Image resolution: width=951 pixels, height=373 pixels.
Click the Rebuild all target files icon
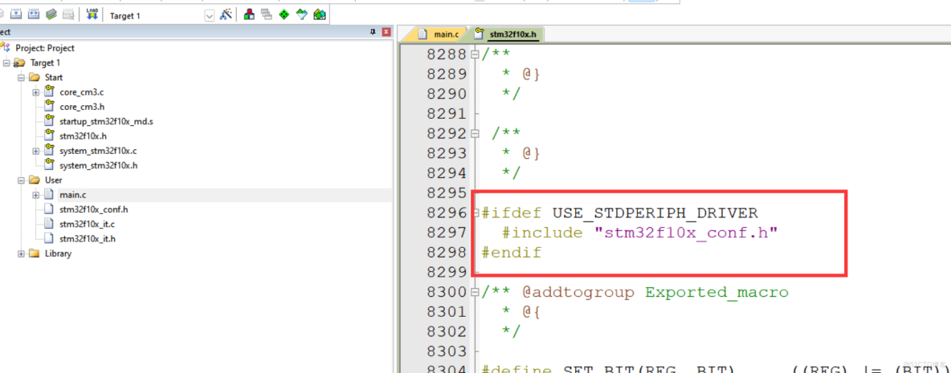click(34, 14)
